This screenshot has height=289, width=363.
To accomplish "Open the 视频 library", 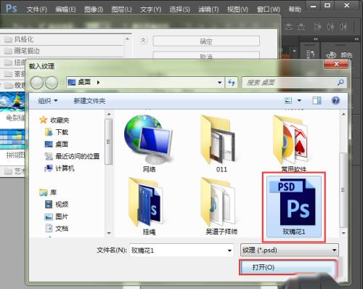I will click(57, 204).
